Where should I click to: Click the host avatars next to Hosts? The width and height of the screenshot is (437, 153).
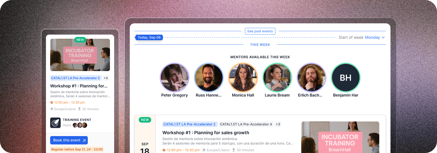[80, 125]
